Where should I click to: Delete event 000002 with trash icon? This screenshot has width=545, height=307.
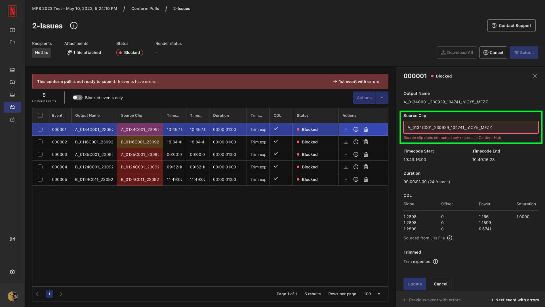pos(366,142)
